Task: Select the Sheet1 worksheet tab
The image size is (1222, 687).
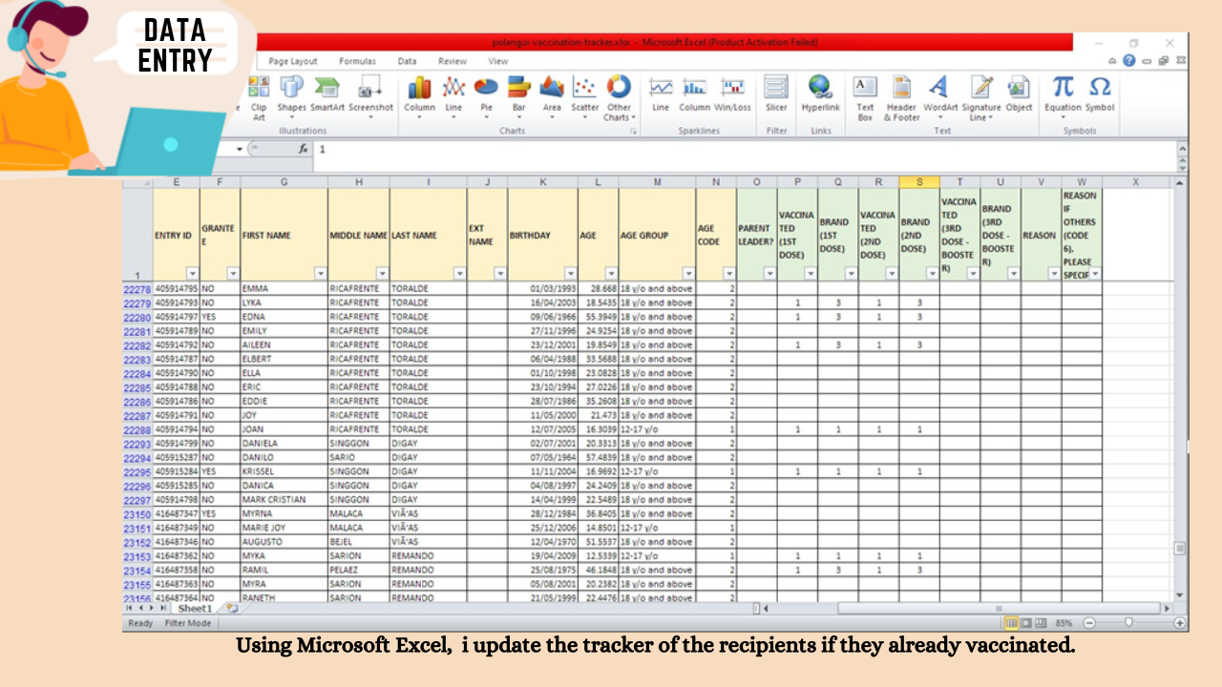Action: click(x=195, y=608)
